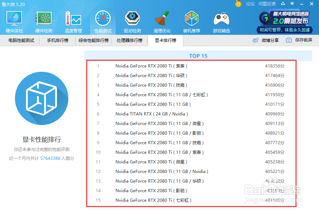Select rank 14 RTX 2080 Ti (影驰) row
The height and width of the screenshot is (211, 319).
[191, 190]
